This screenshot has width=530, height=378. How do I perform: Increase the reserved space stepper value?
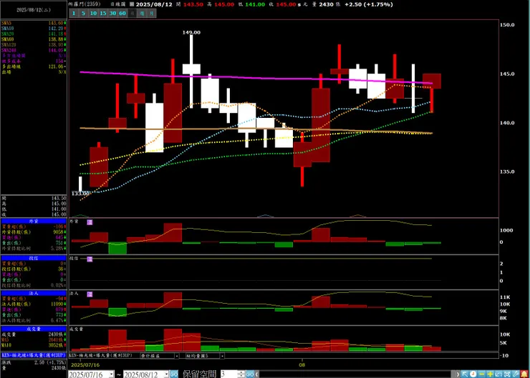(x=241, y=372)
